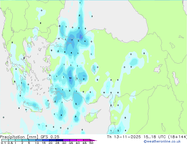
Task: Click the '10' precipitation value on map
Action: pyautogui.click(x=70, y=78)
